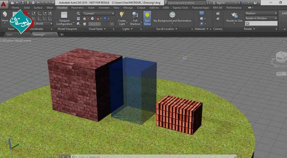This screenshot has height=158, width=287.
Task: Click the Open file icon in quick access toolbar
Action: point(18,3)
